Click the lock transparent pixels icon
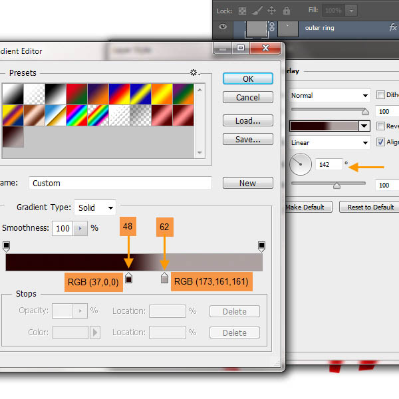399x399 pixels. click(241, 11)
